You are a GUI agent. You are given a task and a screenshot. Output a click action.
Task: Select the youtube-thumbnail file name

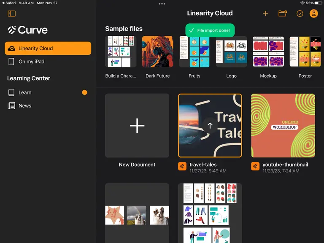pyautogui.click(x=285, y=165)
